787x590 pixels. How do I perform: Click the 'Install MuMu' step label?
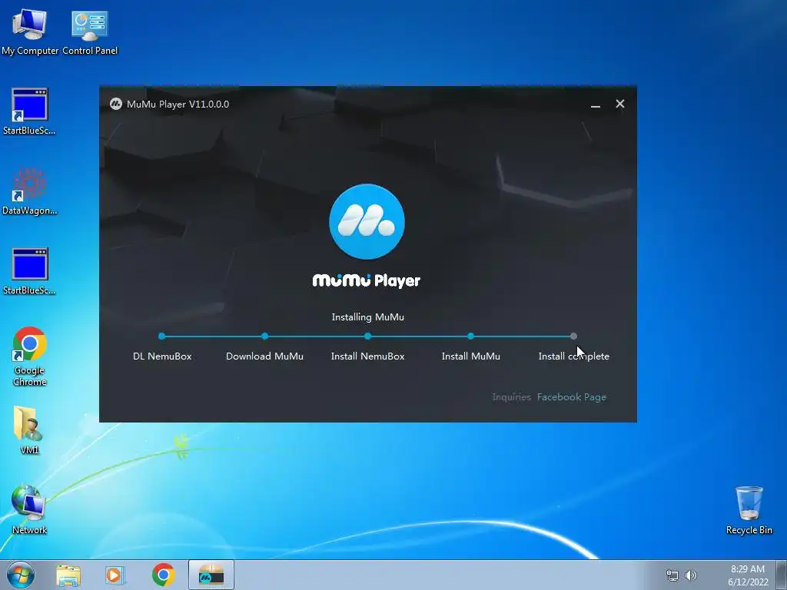pos(471,356)
